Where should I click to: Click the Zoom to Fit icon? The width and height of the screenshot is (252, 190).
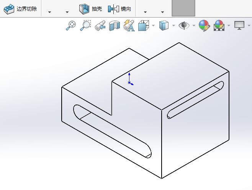pos(71,26)
